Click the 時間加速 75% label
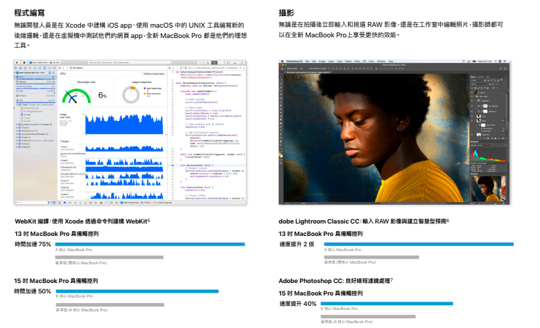The width and height of the screenshot is (540, 328). tap(33, 244)
